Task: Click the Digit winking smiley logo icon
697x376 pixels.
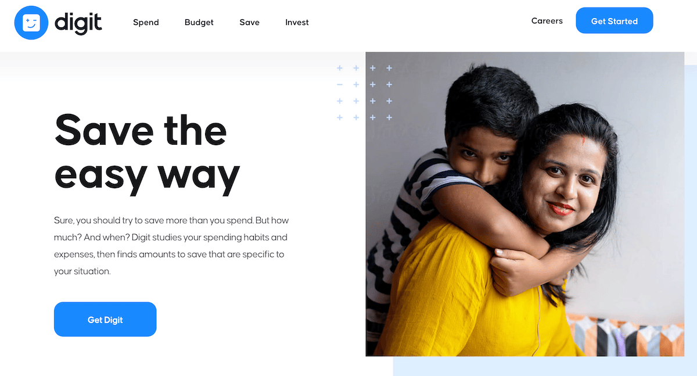Action: click(x=31, y=23)
